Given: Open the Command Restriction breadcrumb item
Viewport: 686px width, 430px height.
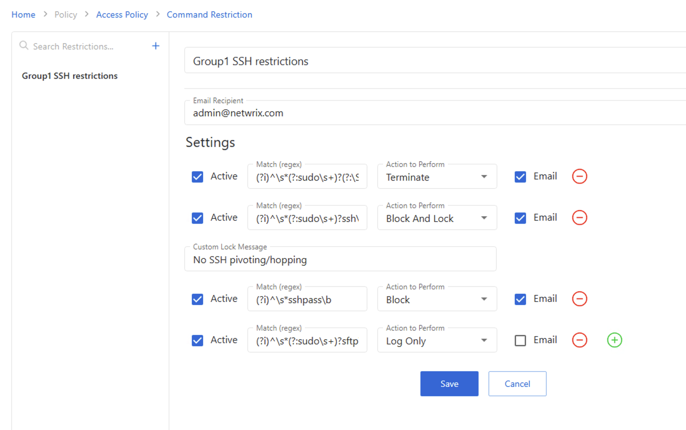Looking at the screenshot, I should pos(209,14).
